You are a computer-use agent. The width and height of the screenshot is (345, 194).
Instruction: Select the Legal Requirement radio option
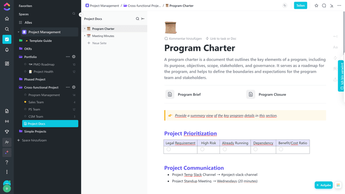coord(169,149)
